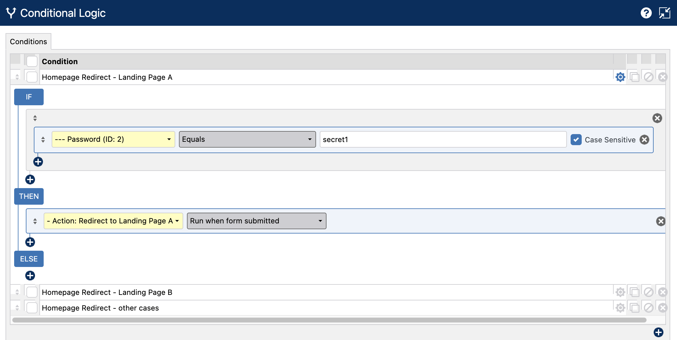
Task: Check the select-all checkbox beside Condition header
Action: pyautogui.click(x=32, y=61)
